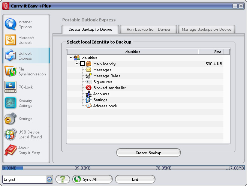This screenshot has width=247, height=186.
Task: Open the Microsoft Outlook sidebar icon
Action: point(10,40)
